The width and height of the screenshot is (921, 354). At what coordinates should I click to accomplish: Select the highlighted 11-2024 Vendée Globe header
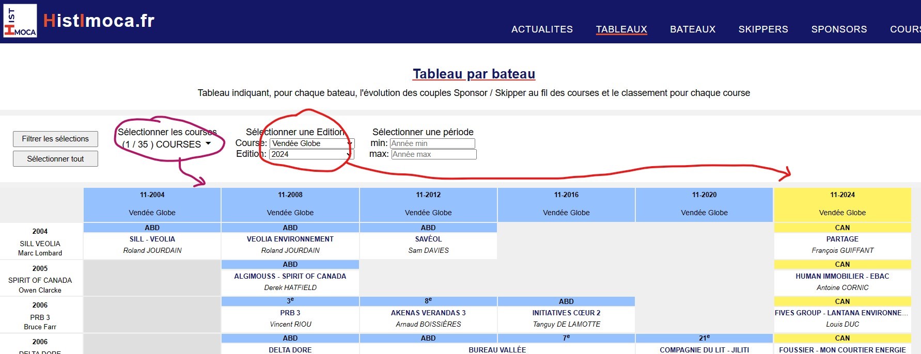(x=842, y=205)
